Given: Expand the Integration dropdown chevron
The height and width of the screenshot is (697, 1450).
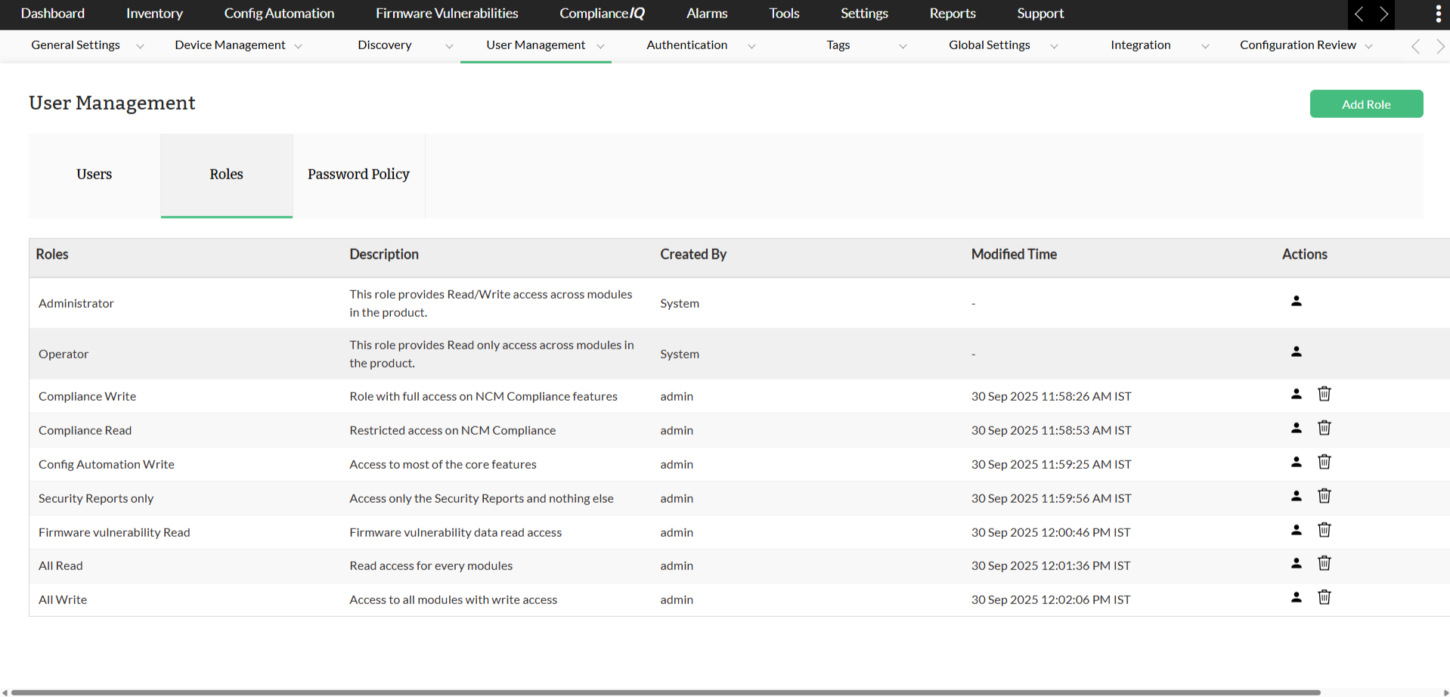Looking at the screenshot, I should [x=1205, y=46].
